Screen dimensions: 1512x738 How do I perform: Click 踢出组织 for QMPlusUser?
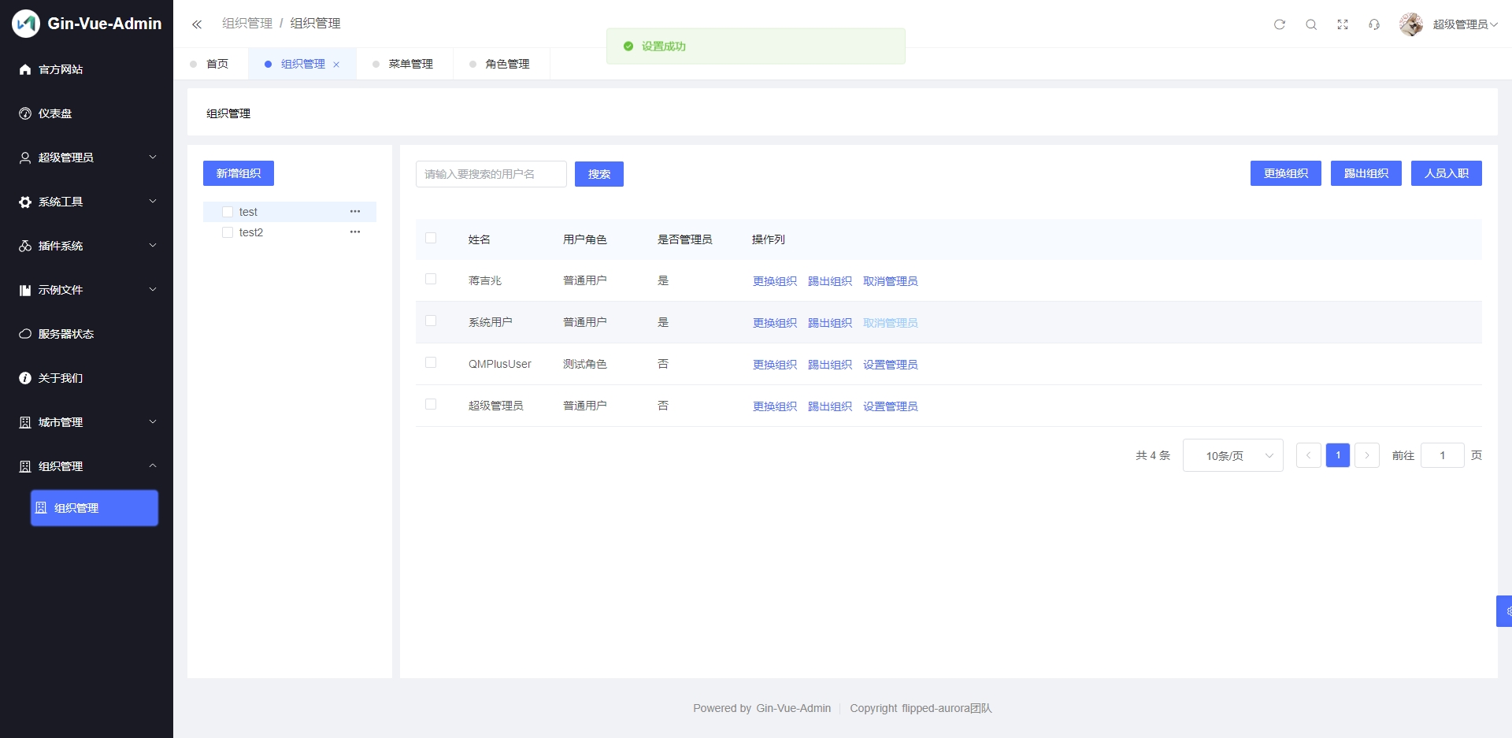(x=830, y=365)
